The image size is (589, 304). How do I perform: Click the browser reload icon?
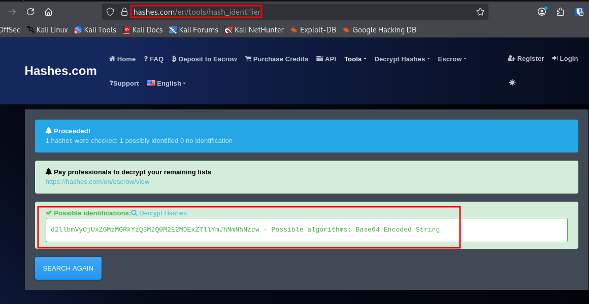point(30,12)
